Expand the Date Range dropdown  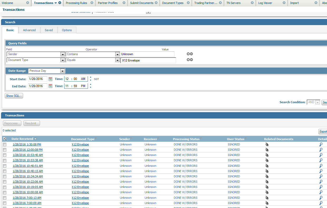(62, 71)
